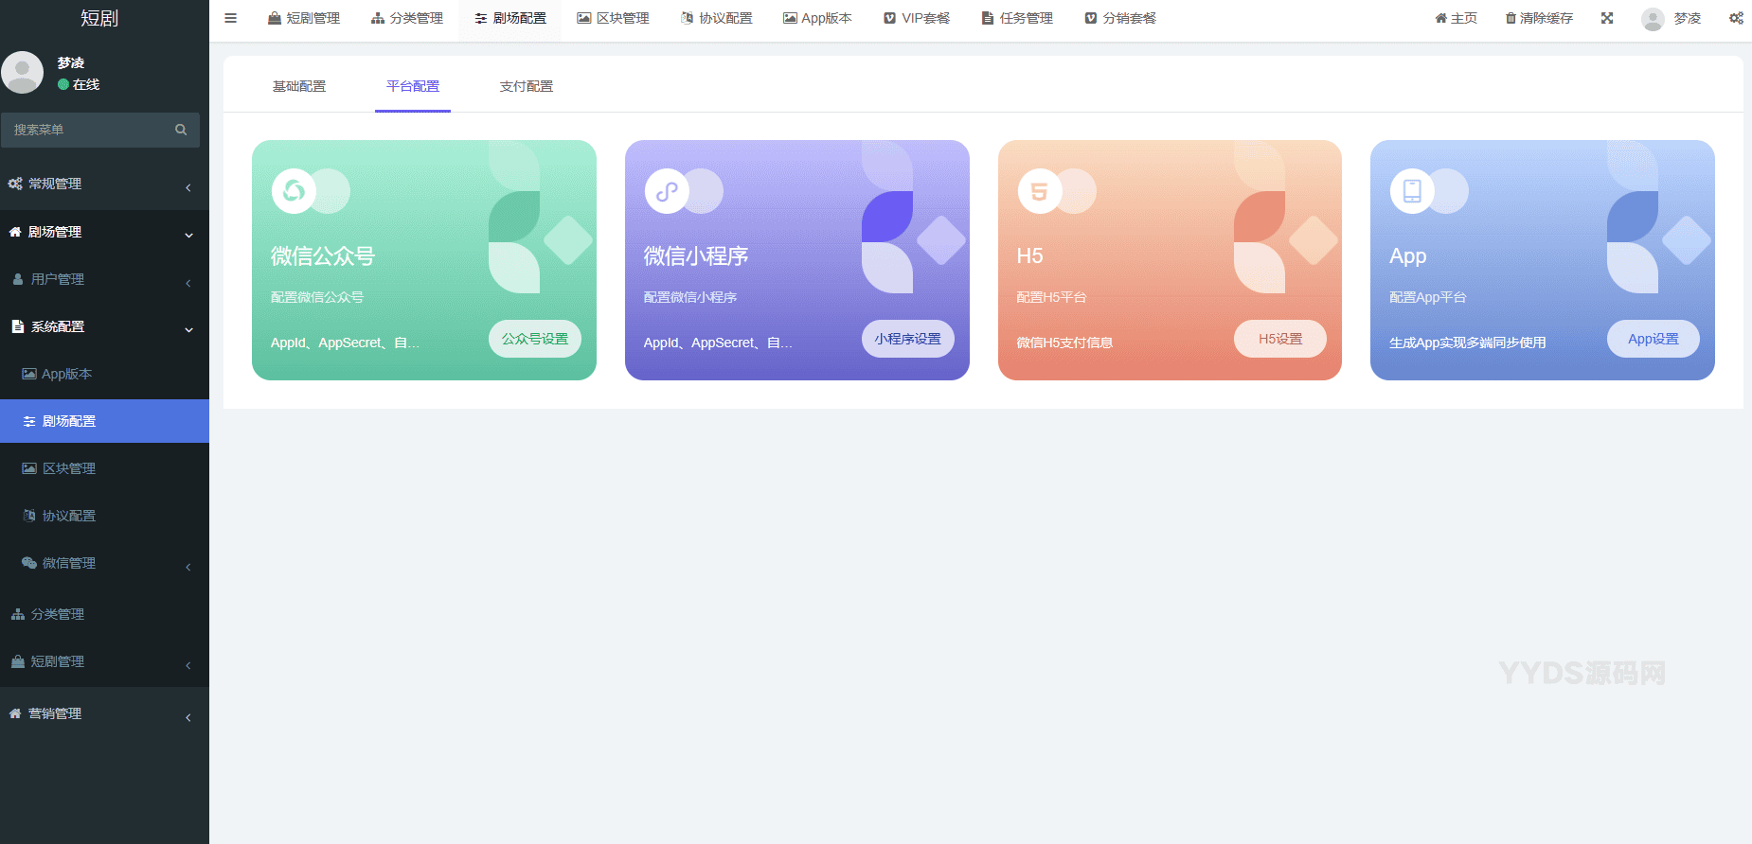1752x844 pixels.
Task: Click the App phone card icon
Action: [x=1412, y=191]
